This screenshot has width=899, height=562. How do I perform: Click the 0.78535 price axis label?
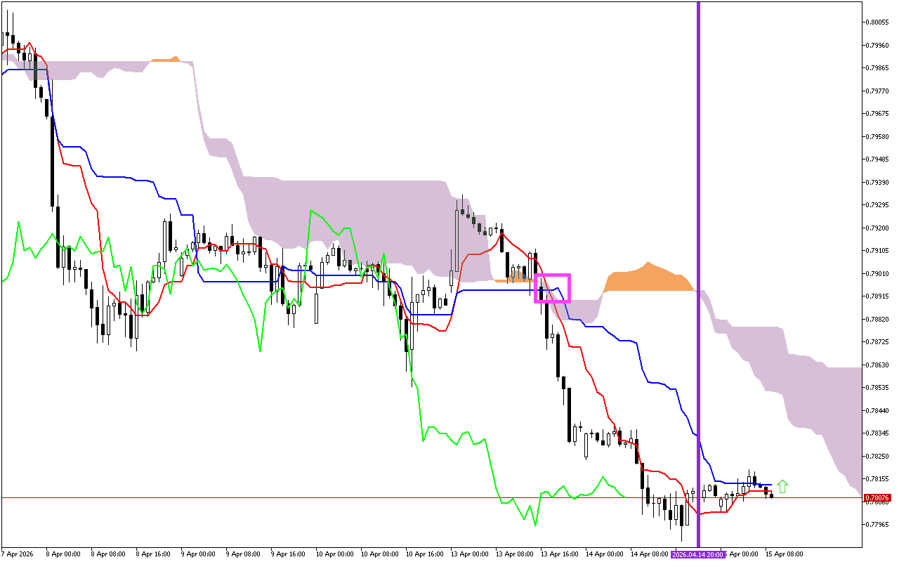(x=878, y=388)
